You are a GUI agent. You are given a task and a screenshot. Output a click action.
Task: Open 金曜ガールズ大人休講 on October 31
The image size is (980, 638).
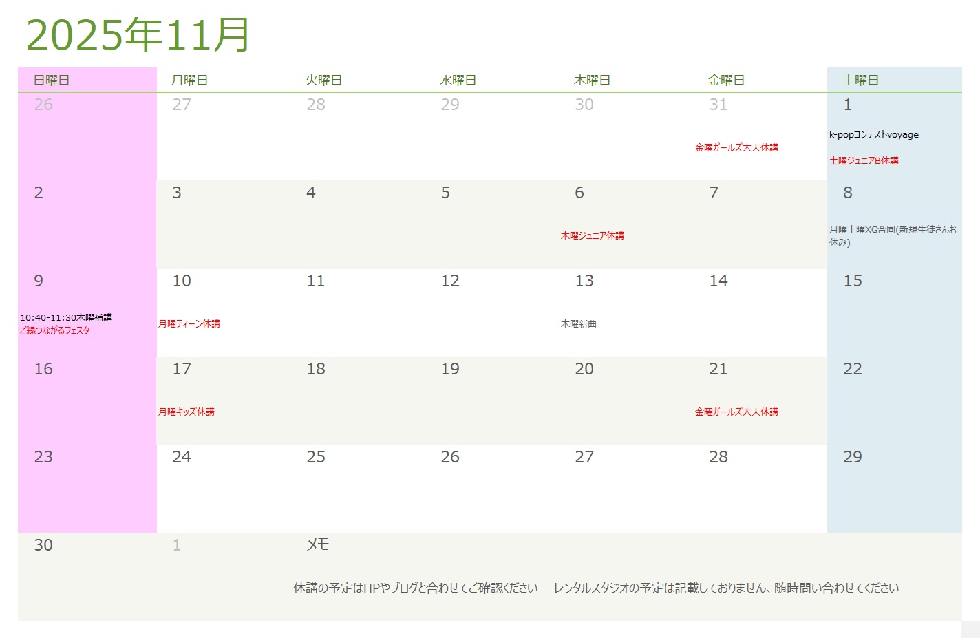click(x=736, y=147)
